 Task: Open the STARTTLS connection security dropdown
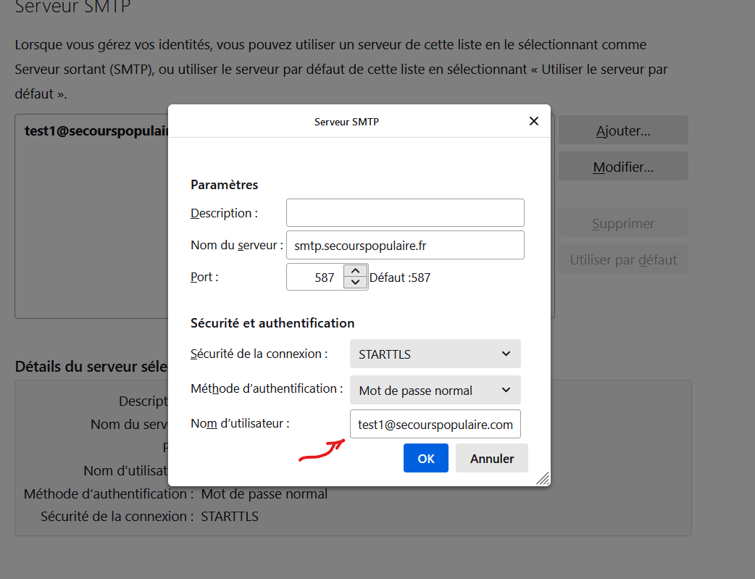tap(435, 354)
